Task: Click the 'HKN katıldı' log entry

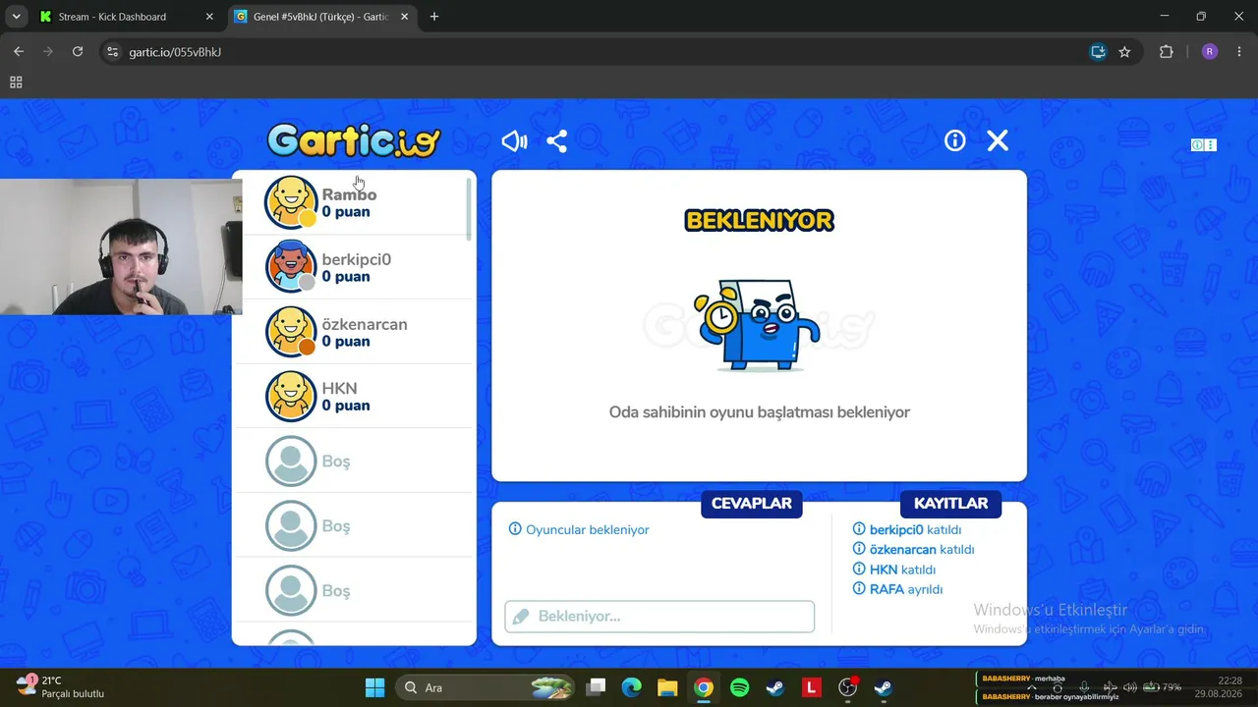Action: (894, 570)
